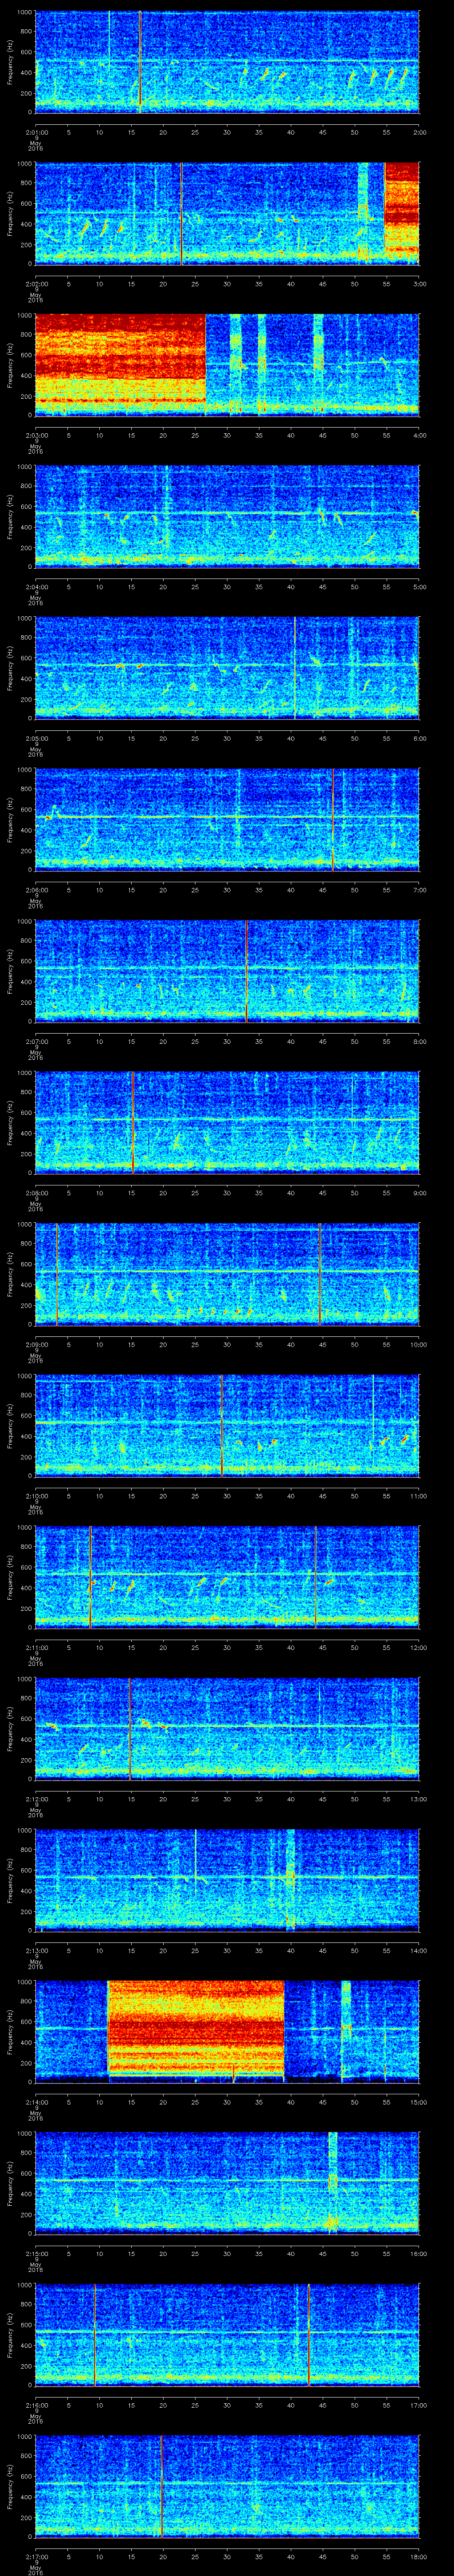
Task: Open the 2:04:00 spectrogram panel
Action: click(227, 515)
